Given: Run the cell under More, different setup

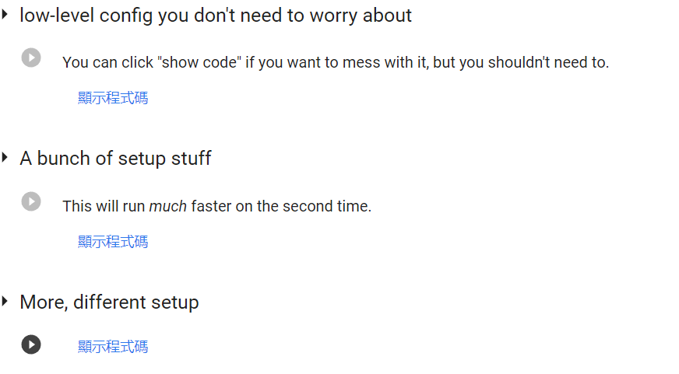Looking at the screenshot, I should tap(31, 344).
